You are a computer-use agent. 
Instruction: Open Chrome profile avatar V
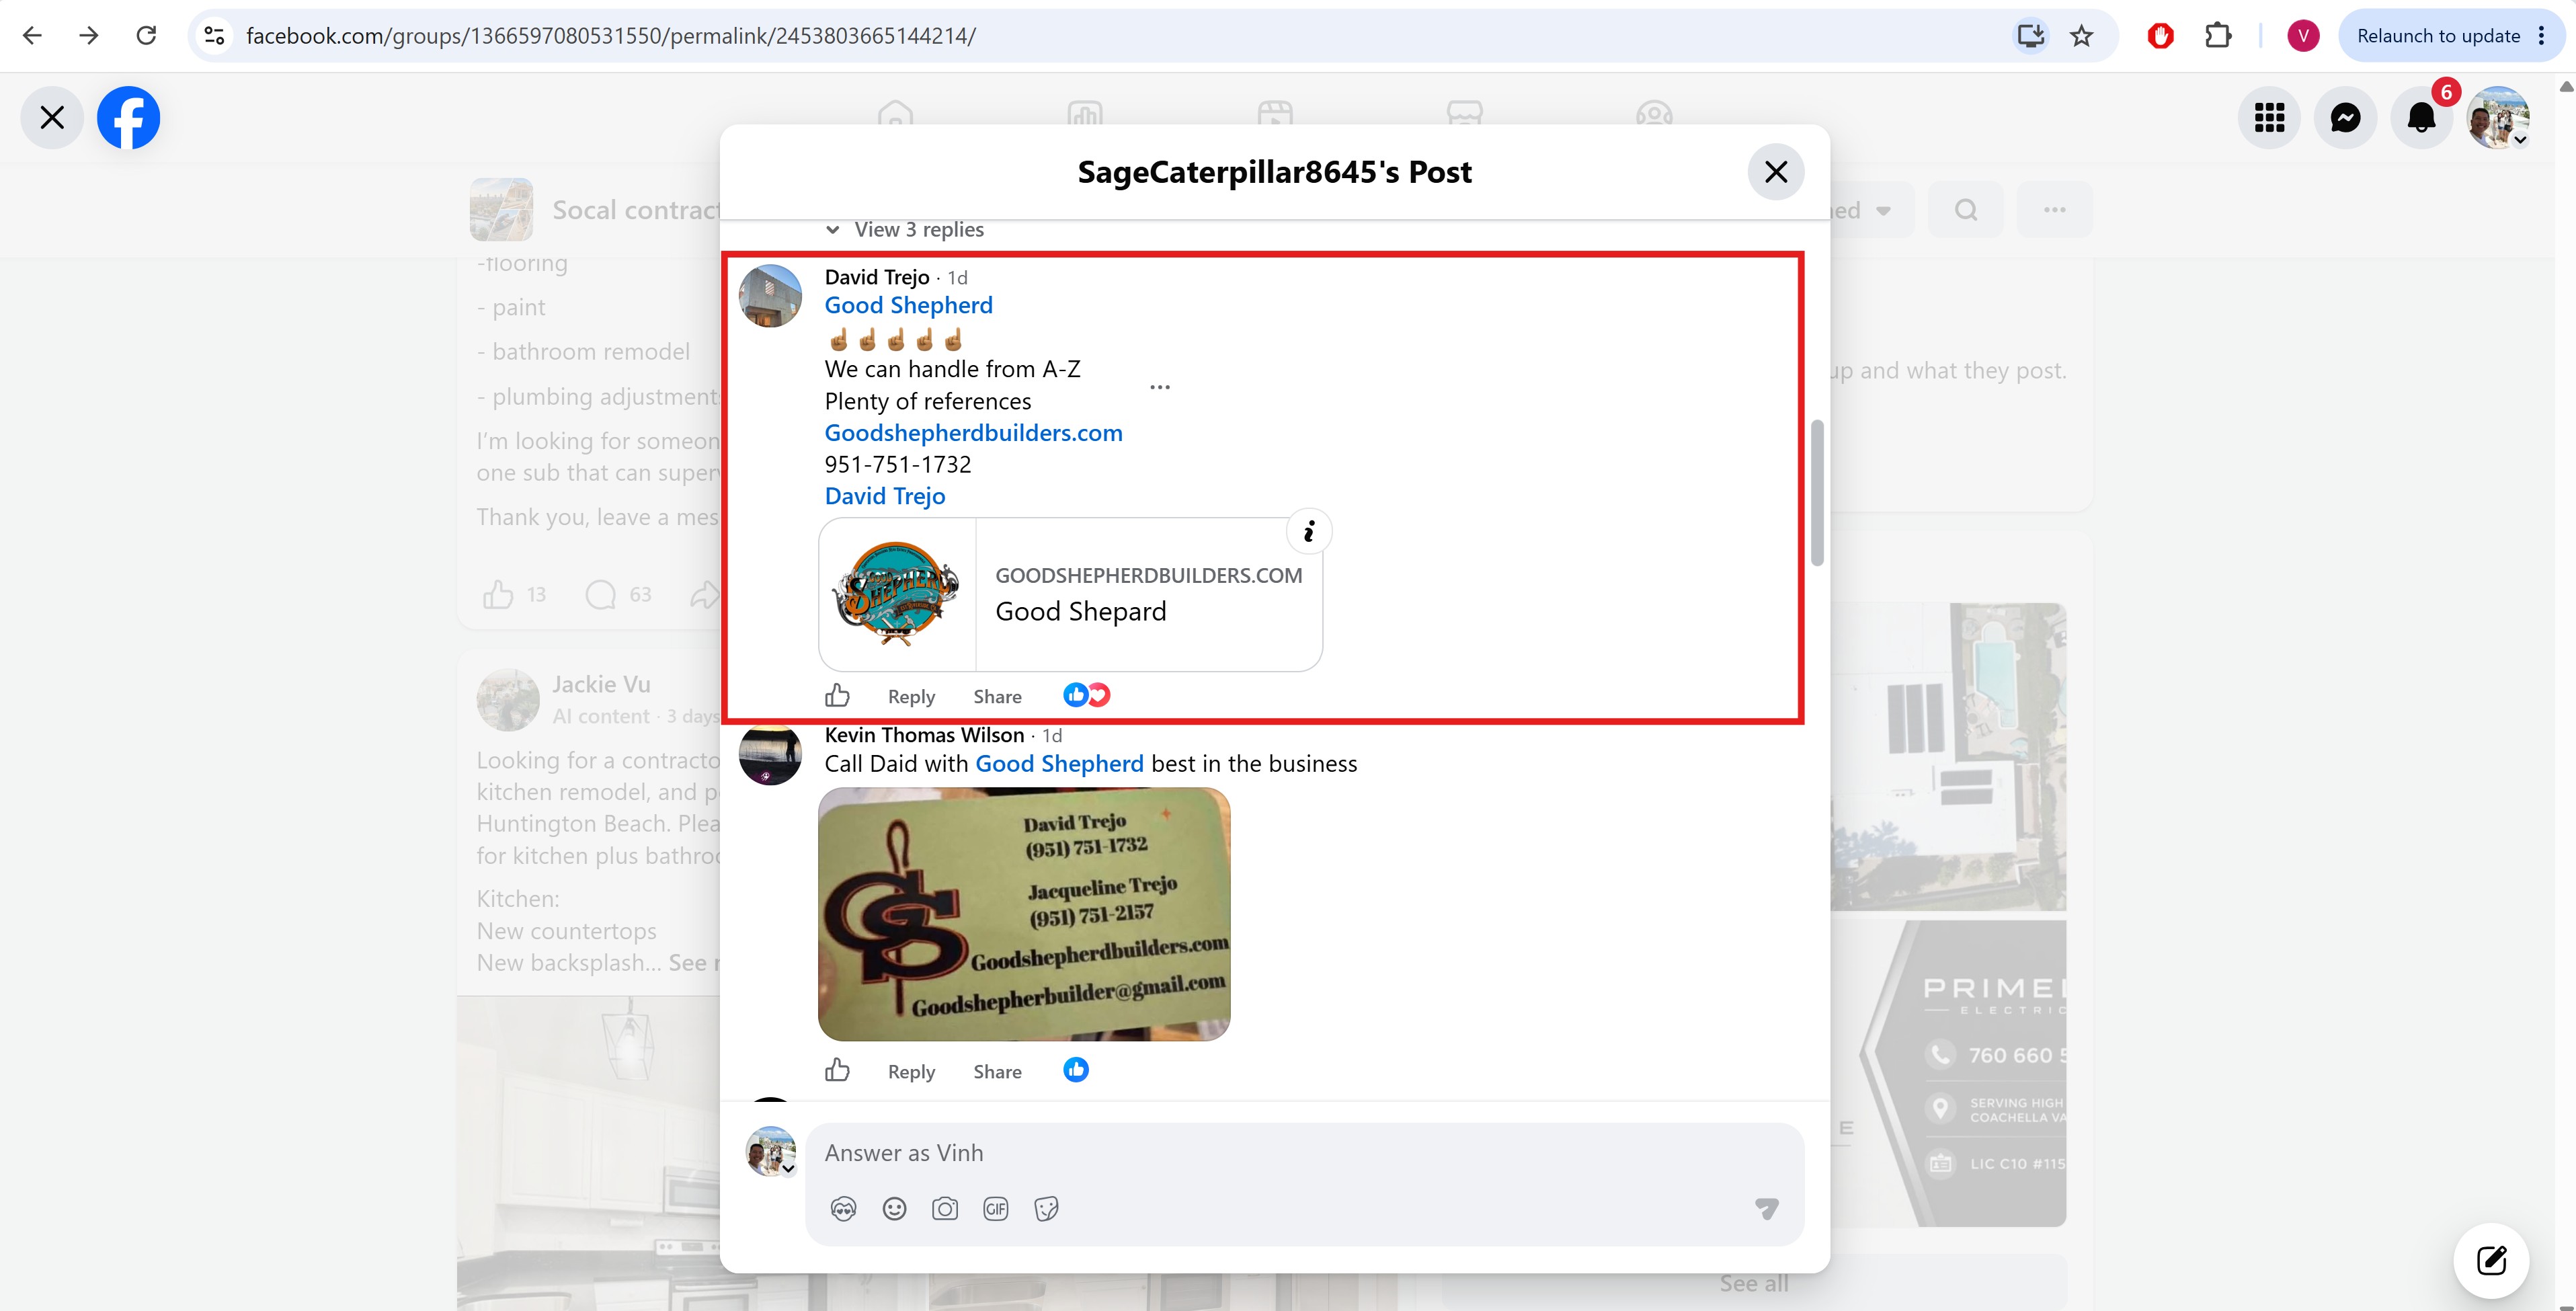pyautogui.click(x=2303, y=36)
